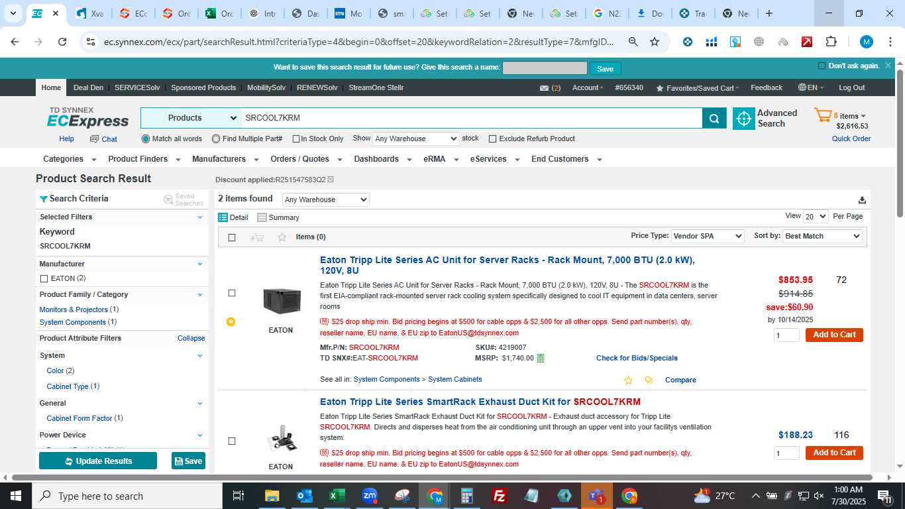The image size is (905, 509).
Task: Collapse Product Family / Category section
Action: pos(200,295)
